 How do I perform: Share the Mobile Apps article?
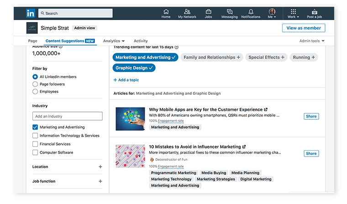pos(311,117)
